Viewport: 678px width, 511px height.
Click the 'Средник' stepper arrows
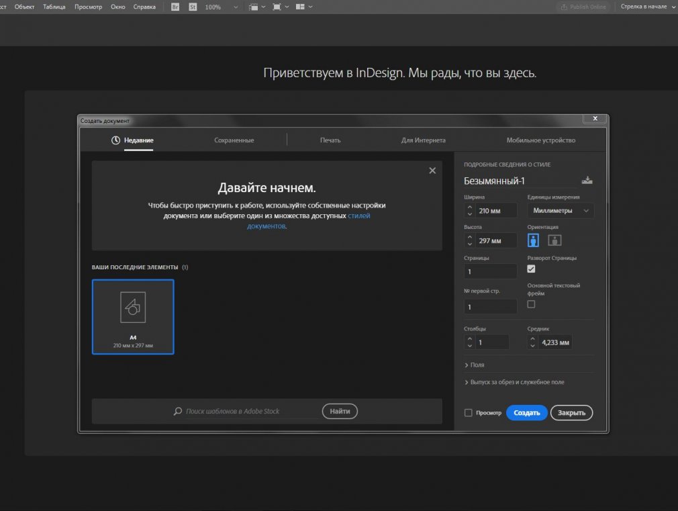[x=533, y=342]
